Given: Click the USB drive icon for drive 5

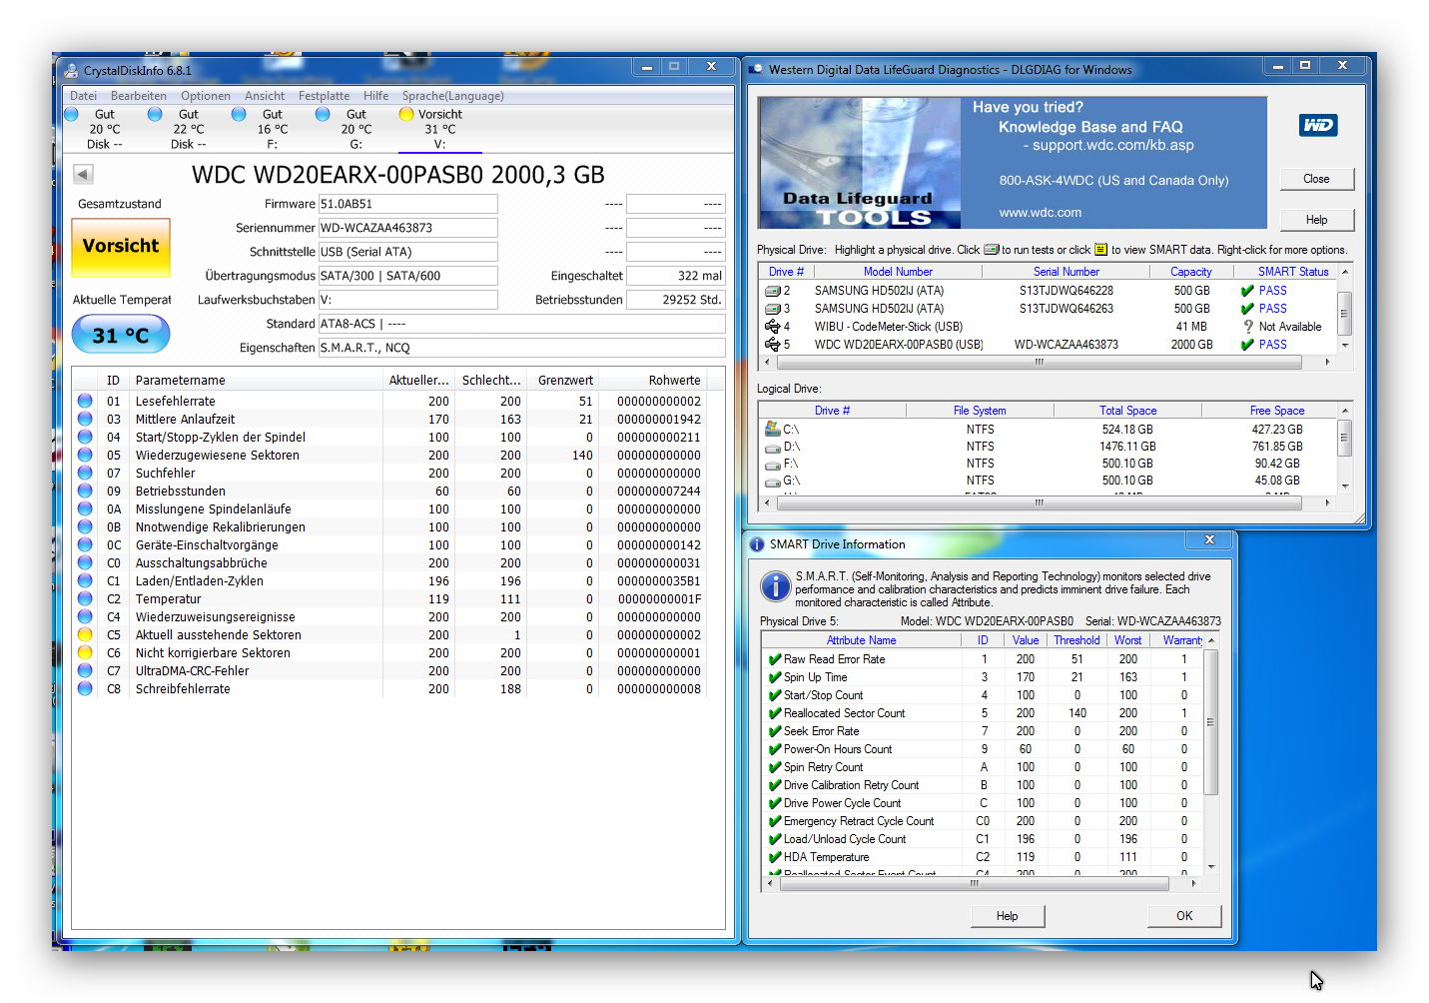Looking at the screenshot, I should pos(772,345).
